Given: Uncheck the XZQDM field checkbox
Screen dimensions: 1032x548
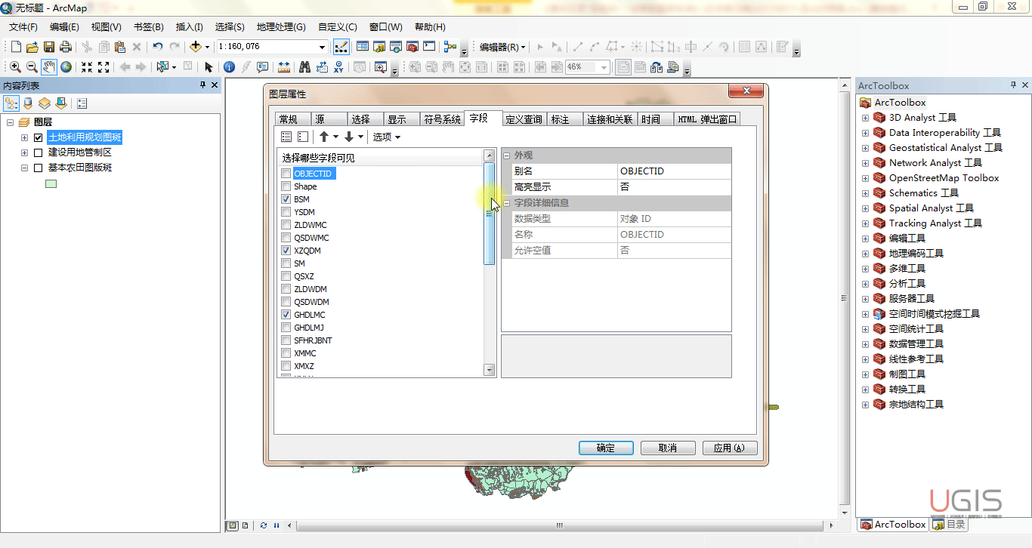Looking at the screenshot, I should click(286, 251).
